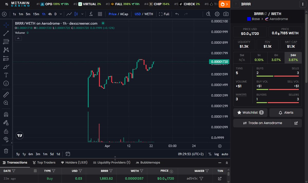Open the chart layout grid templates

[100, 14]
